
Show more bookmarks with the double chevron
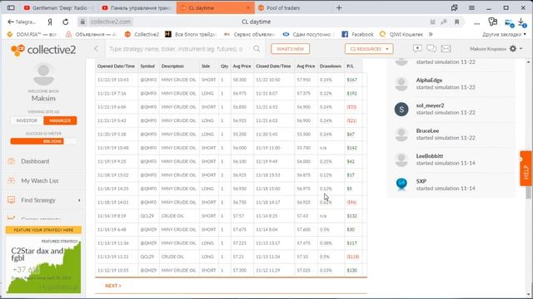point(431,34)
